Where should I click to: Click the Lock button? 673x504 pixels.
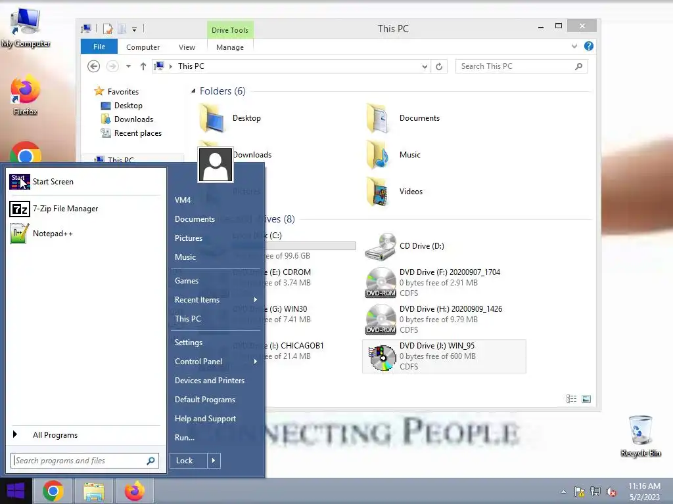point(189,461)
